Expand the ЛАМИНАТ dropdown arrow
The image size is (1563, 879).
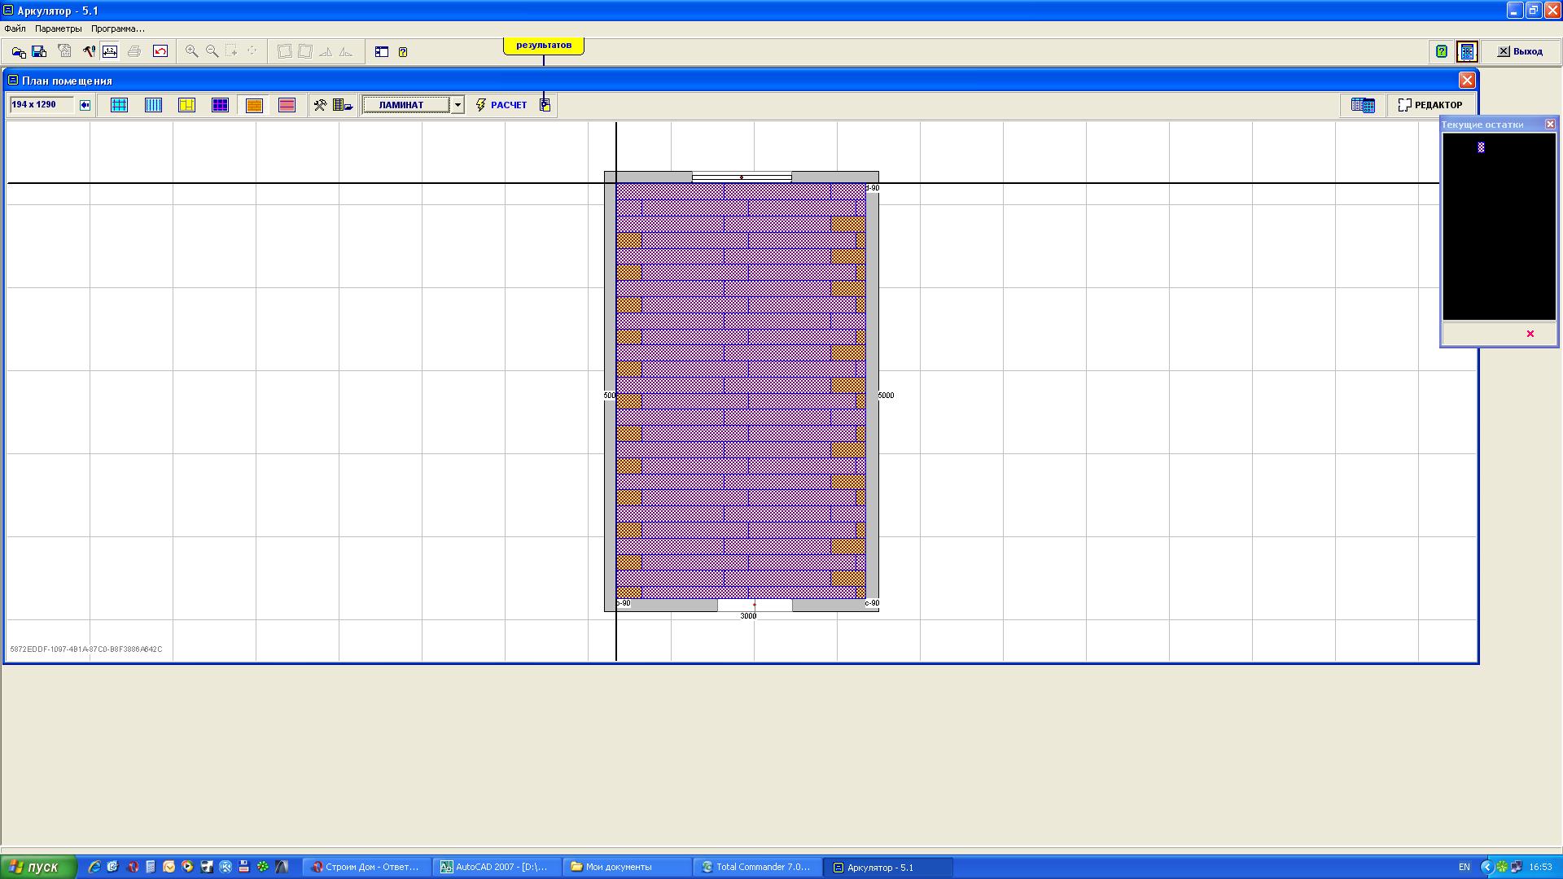tap(458, 105)
